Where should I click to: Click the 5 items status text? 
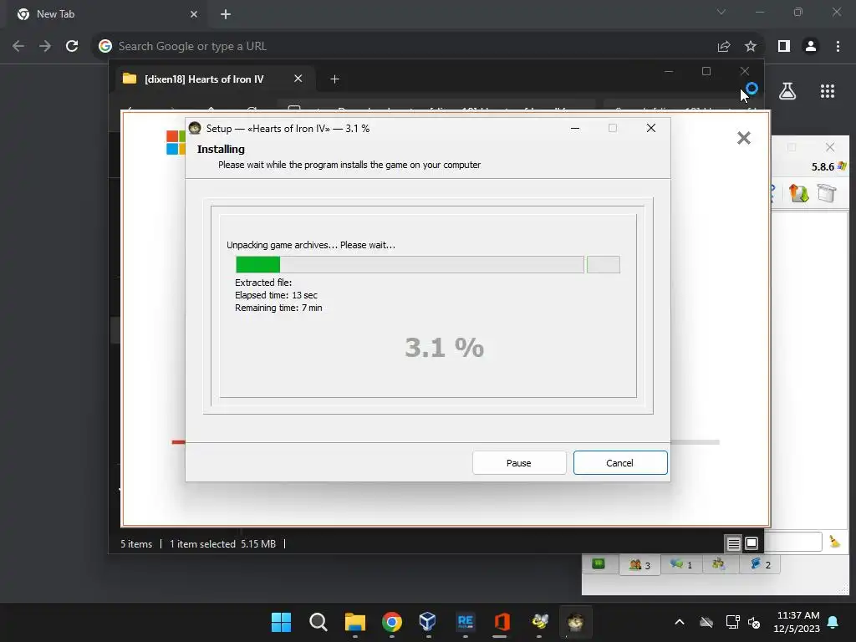(136, 543)
